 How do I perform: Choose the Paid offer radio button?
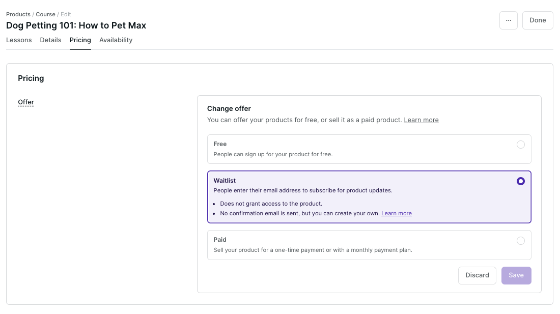click(520, 241)
